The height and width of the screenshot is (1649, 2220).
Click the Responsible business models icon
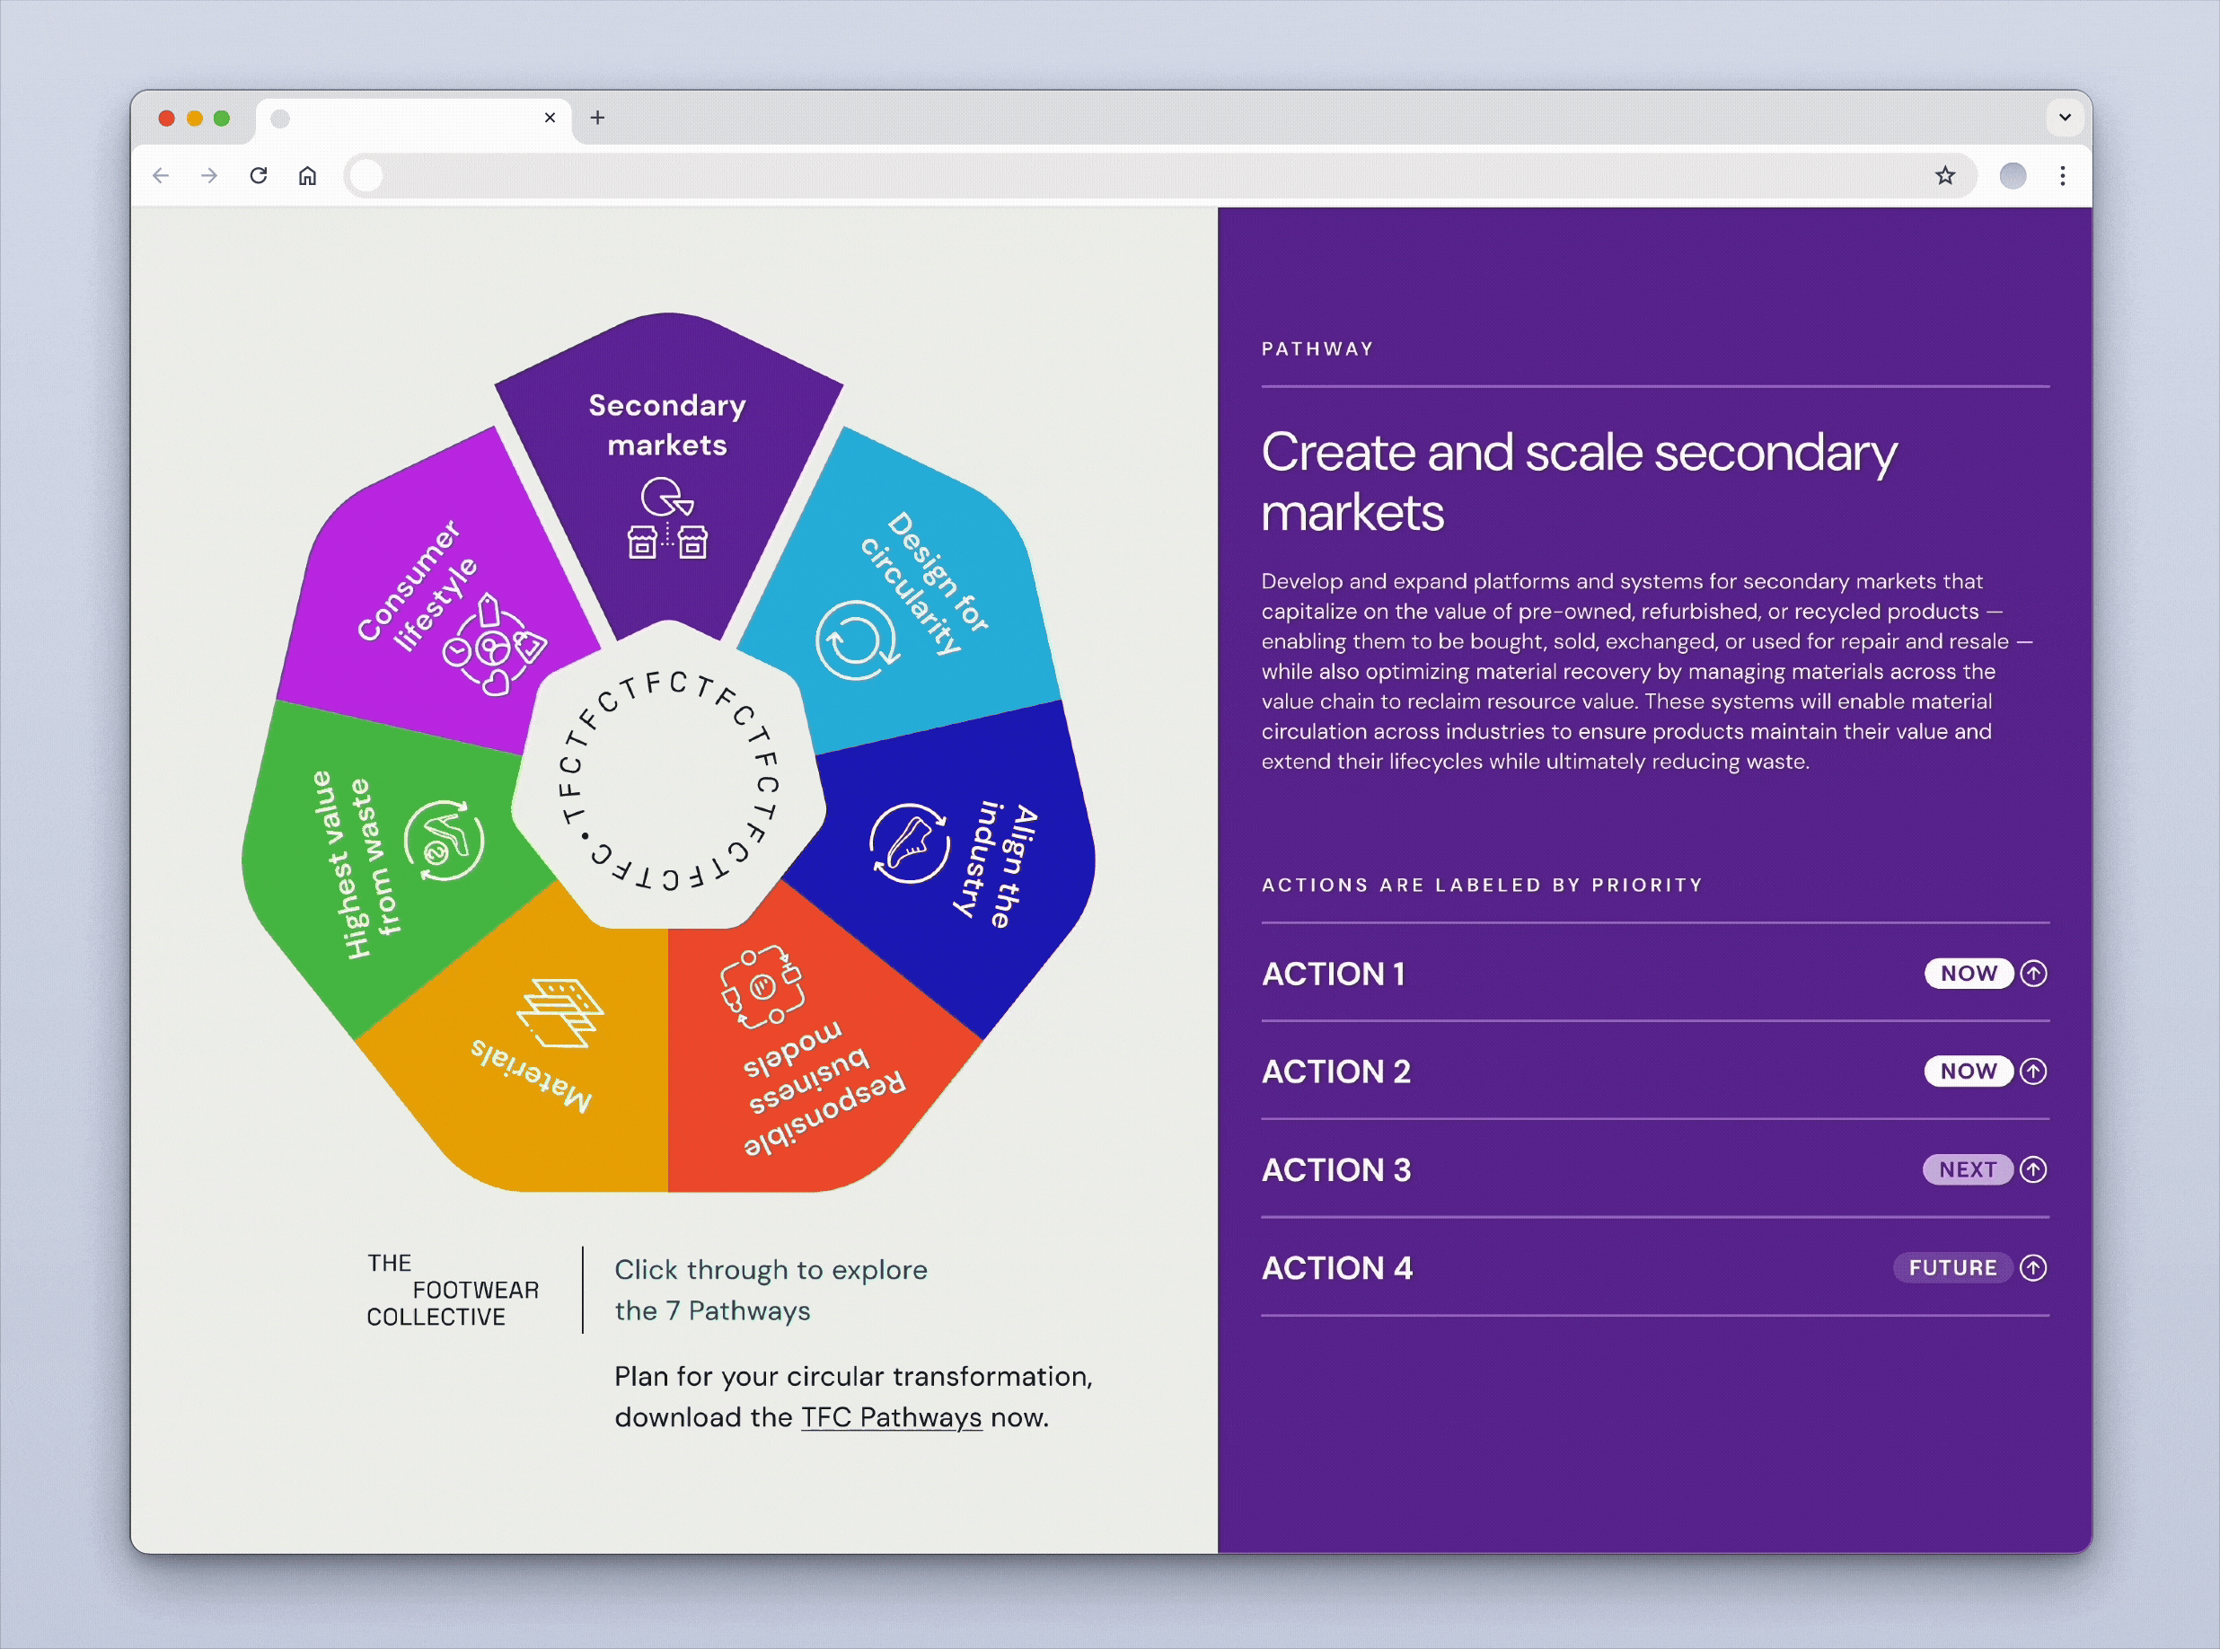click(x=762, y=987)
